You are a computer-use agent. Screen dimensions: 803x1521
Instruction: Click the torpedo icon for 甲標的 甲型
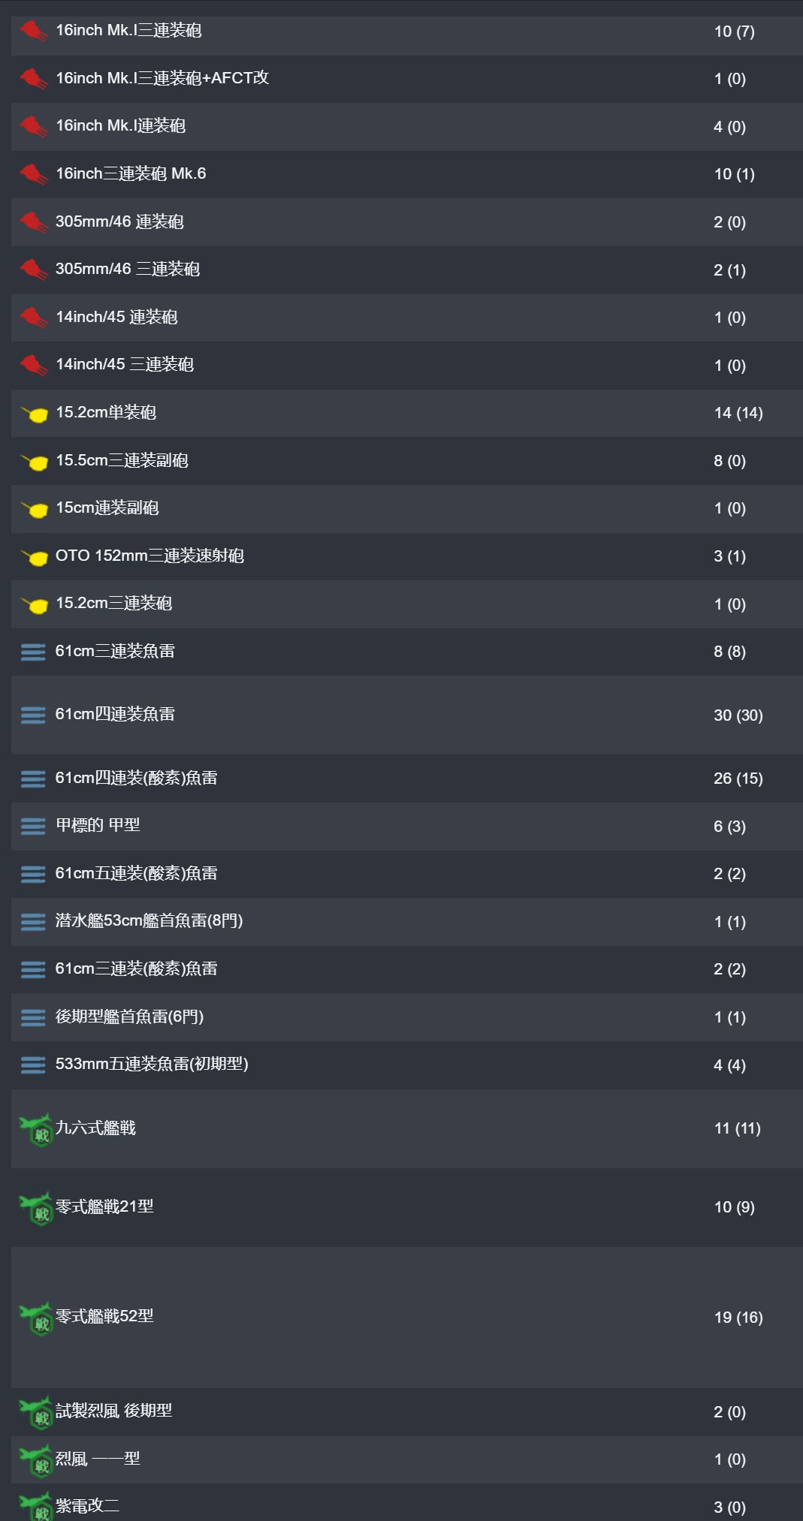click(x=33, y=827)
